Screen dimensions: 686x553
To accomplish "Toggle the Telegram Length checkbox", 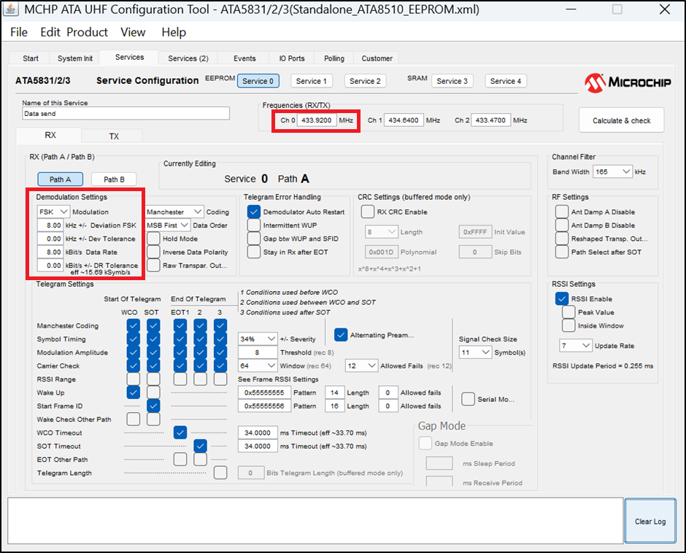I will pos(220,473).
